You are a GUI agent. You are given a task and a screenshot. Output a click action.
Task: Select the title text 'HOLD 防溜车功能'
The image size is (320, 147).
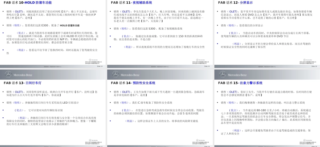38,3
